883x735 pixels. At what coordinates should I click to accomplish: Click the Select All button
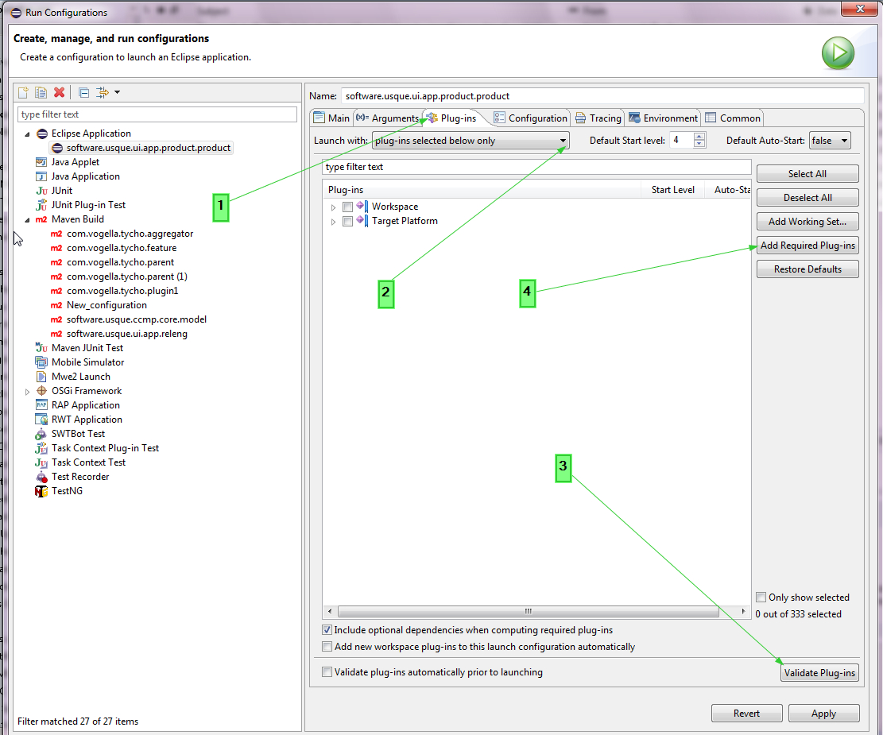[x=807, y=174]
